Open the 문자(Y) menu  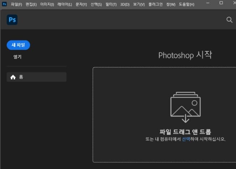coord(81,4)
